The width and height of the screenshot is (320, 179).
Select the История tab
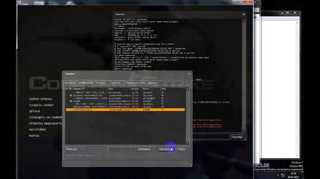pyautogui.click(x=101, y=83)
